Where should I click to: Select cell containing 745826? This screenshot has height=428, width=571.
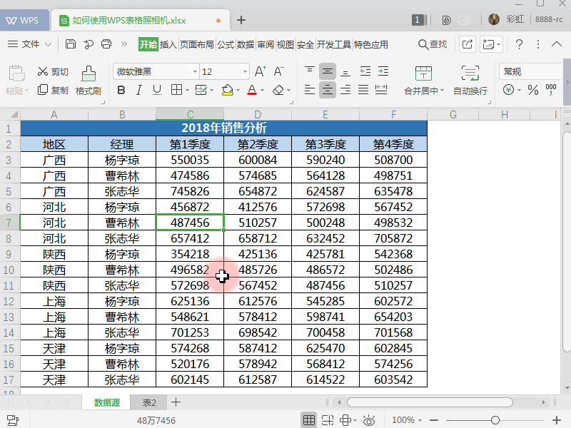(190, 191)
